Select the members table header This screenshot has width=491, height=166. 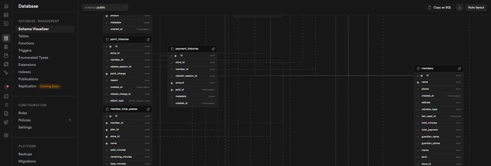(x=439, y=69)
